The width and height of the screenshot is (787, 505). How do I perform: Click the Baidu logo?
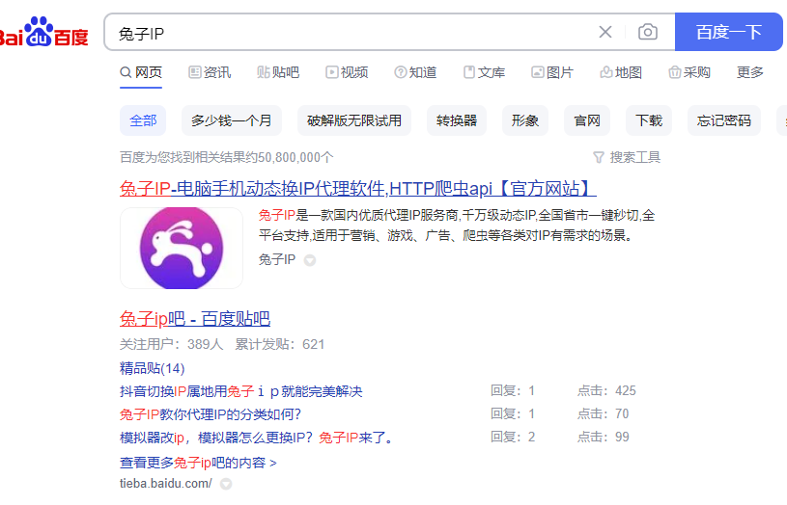(x=44, y=32)
